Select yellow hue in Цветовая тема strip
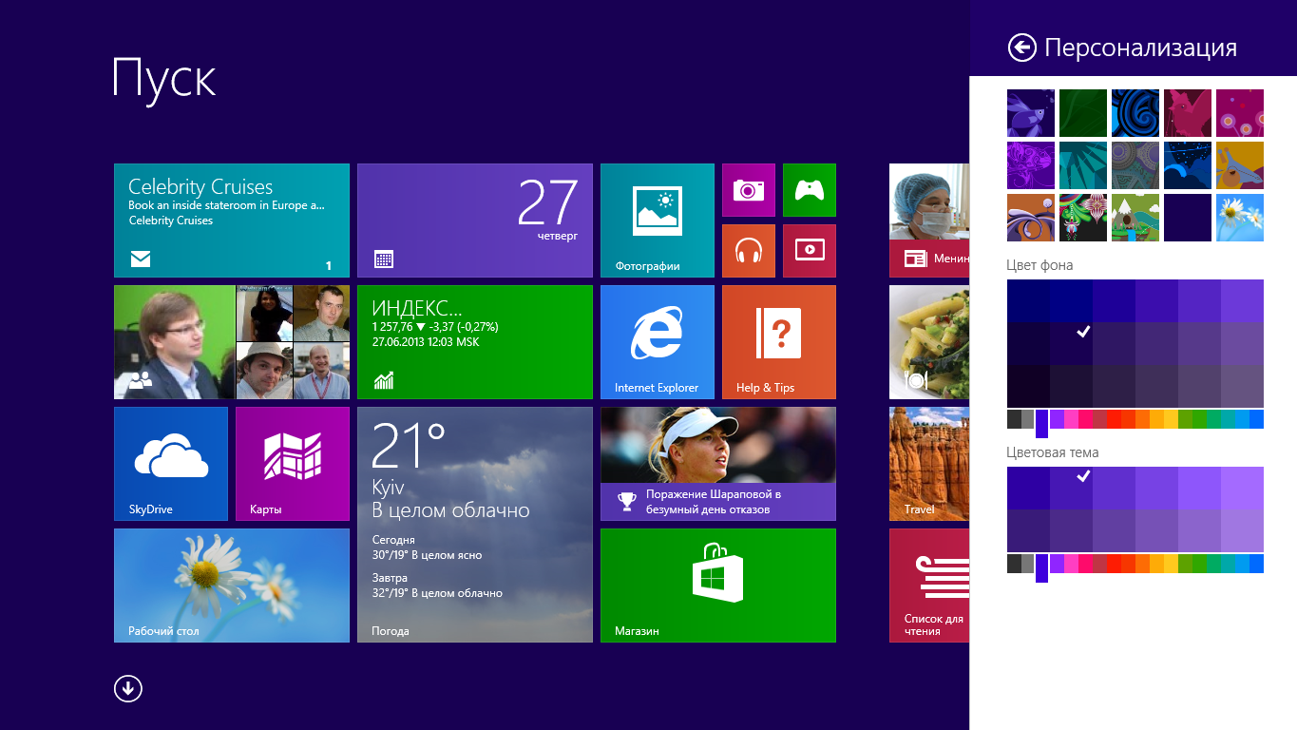The image size is (1297, 730). [1171, 564]
